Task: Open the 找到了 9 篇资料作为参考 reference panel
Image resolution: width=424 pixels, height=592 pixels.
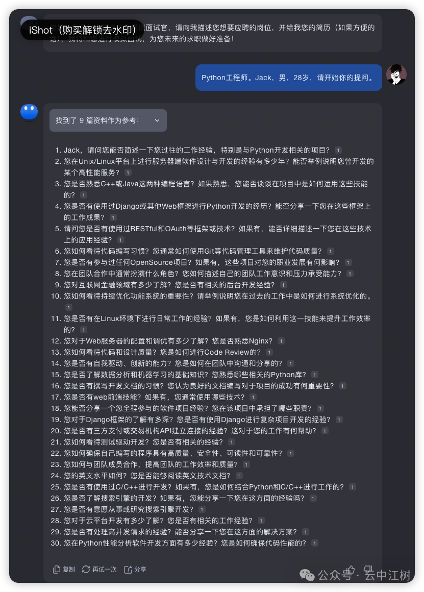Action: coord(108,120)
